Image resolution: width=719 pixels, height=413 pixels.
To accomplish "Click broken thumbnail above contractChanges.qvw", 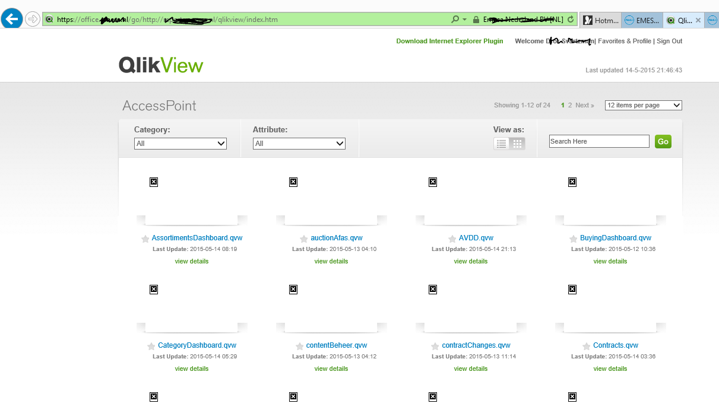I will [433, 290].
